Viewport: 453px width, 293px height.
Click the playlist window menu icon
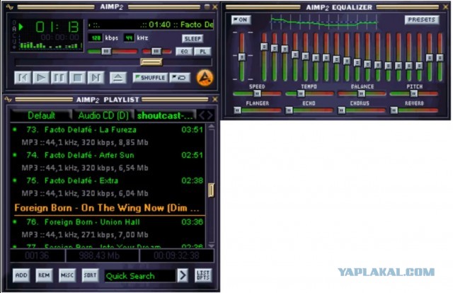(8, 99)
